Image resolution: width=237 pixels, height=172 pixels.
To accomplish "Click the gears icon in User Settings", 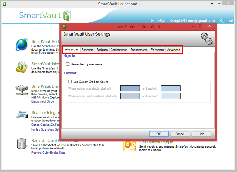I will pyautogui.click(x=207, y=38).
